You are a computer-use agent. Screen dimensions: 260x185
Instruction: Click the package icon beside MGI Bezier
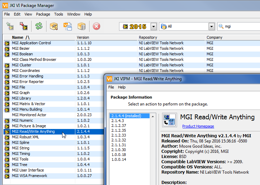(x=7, y=49)
